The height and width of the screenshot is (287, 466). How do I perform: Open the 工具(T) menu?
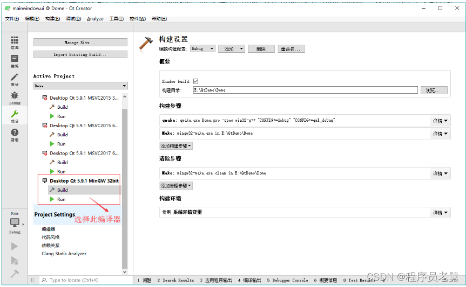tap(116, 19)
